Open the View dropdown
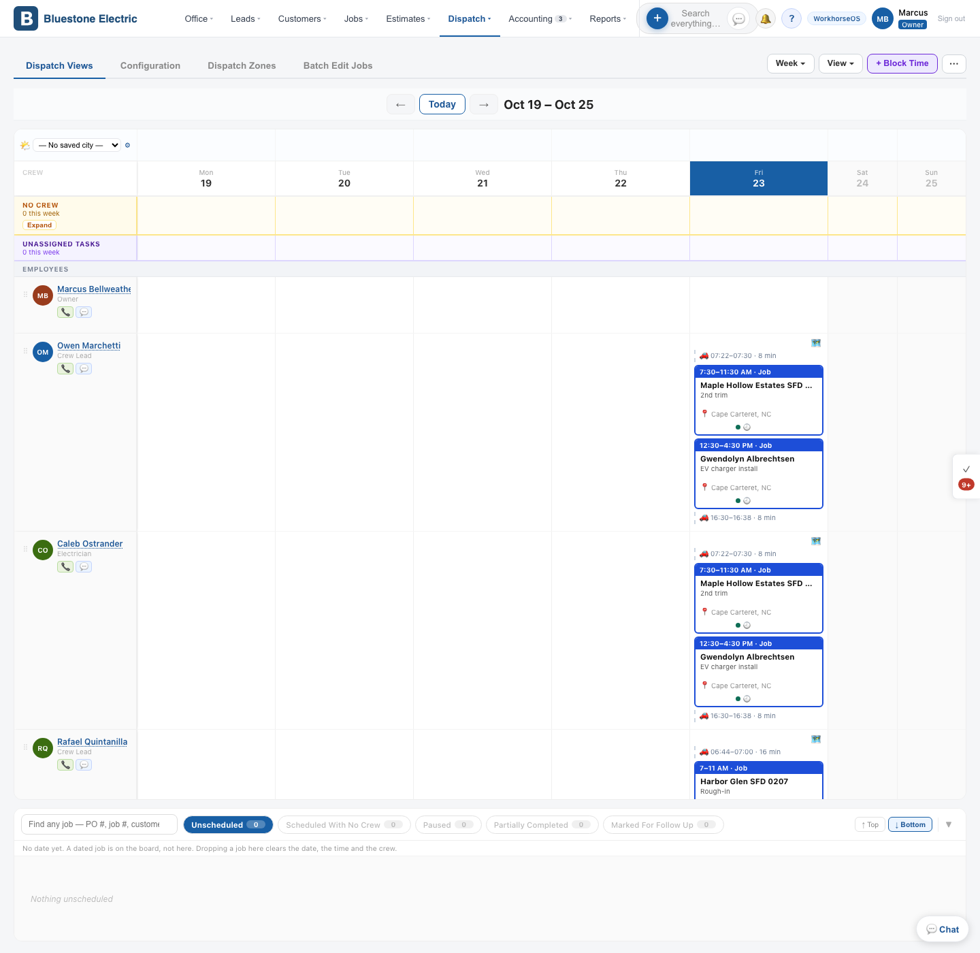Viewport: 980px width, 953px height. point(840,63)
